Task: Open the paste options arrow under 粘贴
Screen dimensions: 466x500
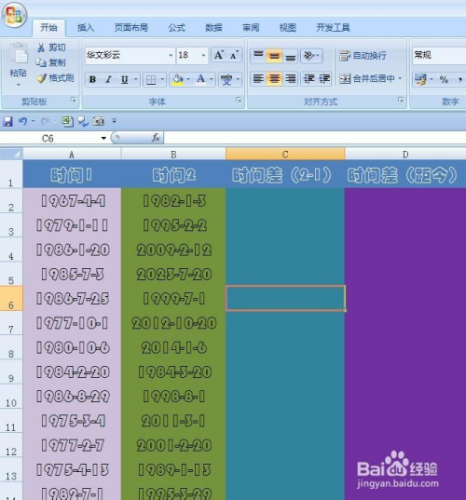Action: (x=19, y=85)
